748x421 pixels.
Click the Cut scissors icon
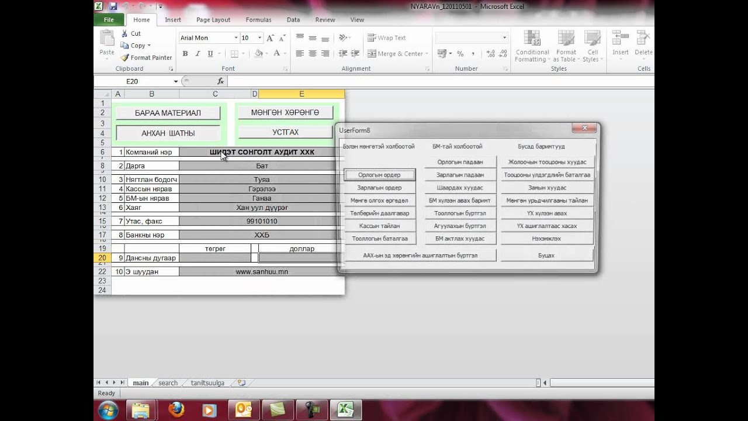(124, 33)
